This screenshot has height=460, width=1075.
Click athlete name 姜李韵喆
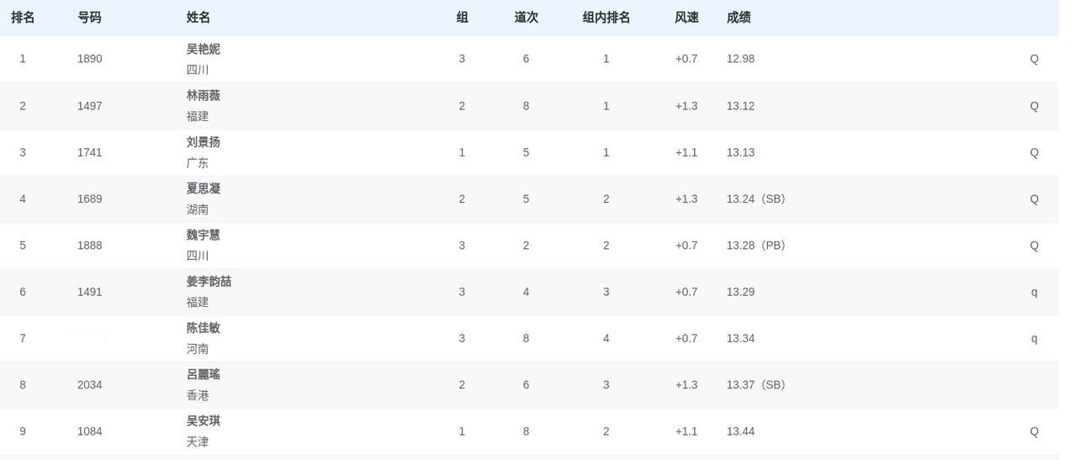coord(209,282)
